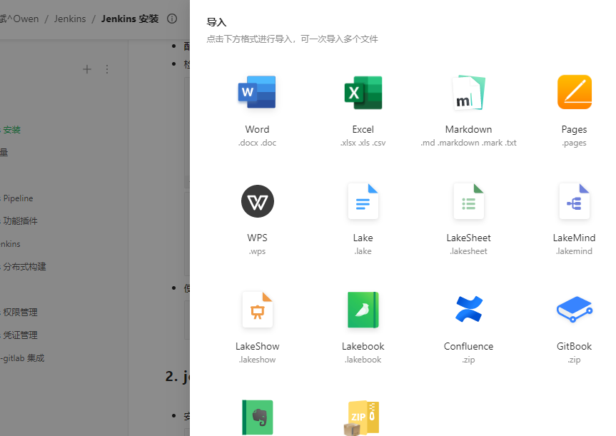Select the Lake document icon
The width and height of the screenshot is (616, 436).
363,201
